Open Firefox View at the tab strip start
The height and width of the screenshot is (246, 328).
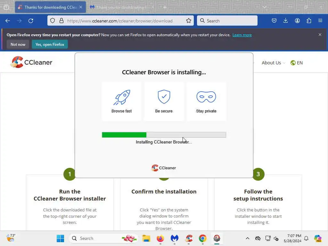click(6, 7)
